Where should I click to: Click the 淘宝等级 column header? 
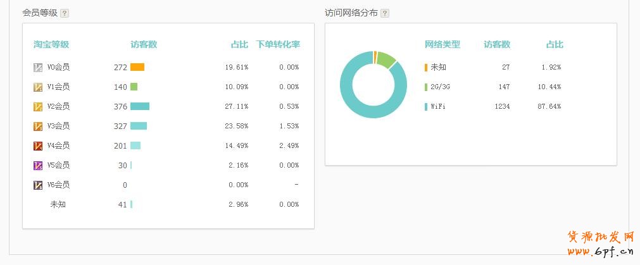[51, 44]
